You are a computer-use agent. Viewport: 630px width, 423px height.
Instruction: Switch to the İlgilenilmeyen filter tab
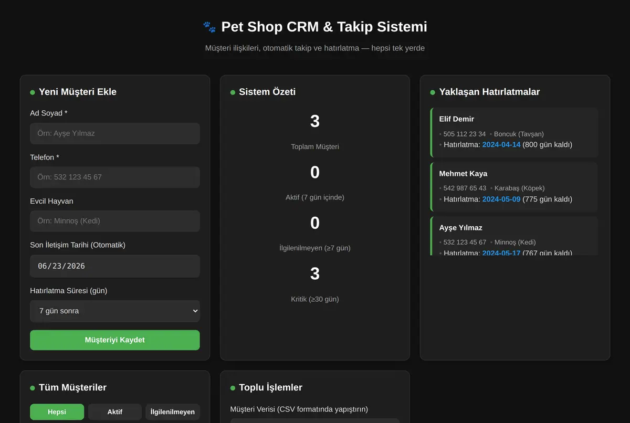(x=173, y=412)
